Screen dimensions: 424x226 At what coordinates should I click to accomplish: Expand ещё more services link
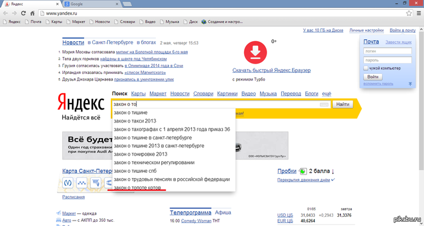326,93
